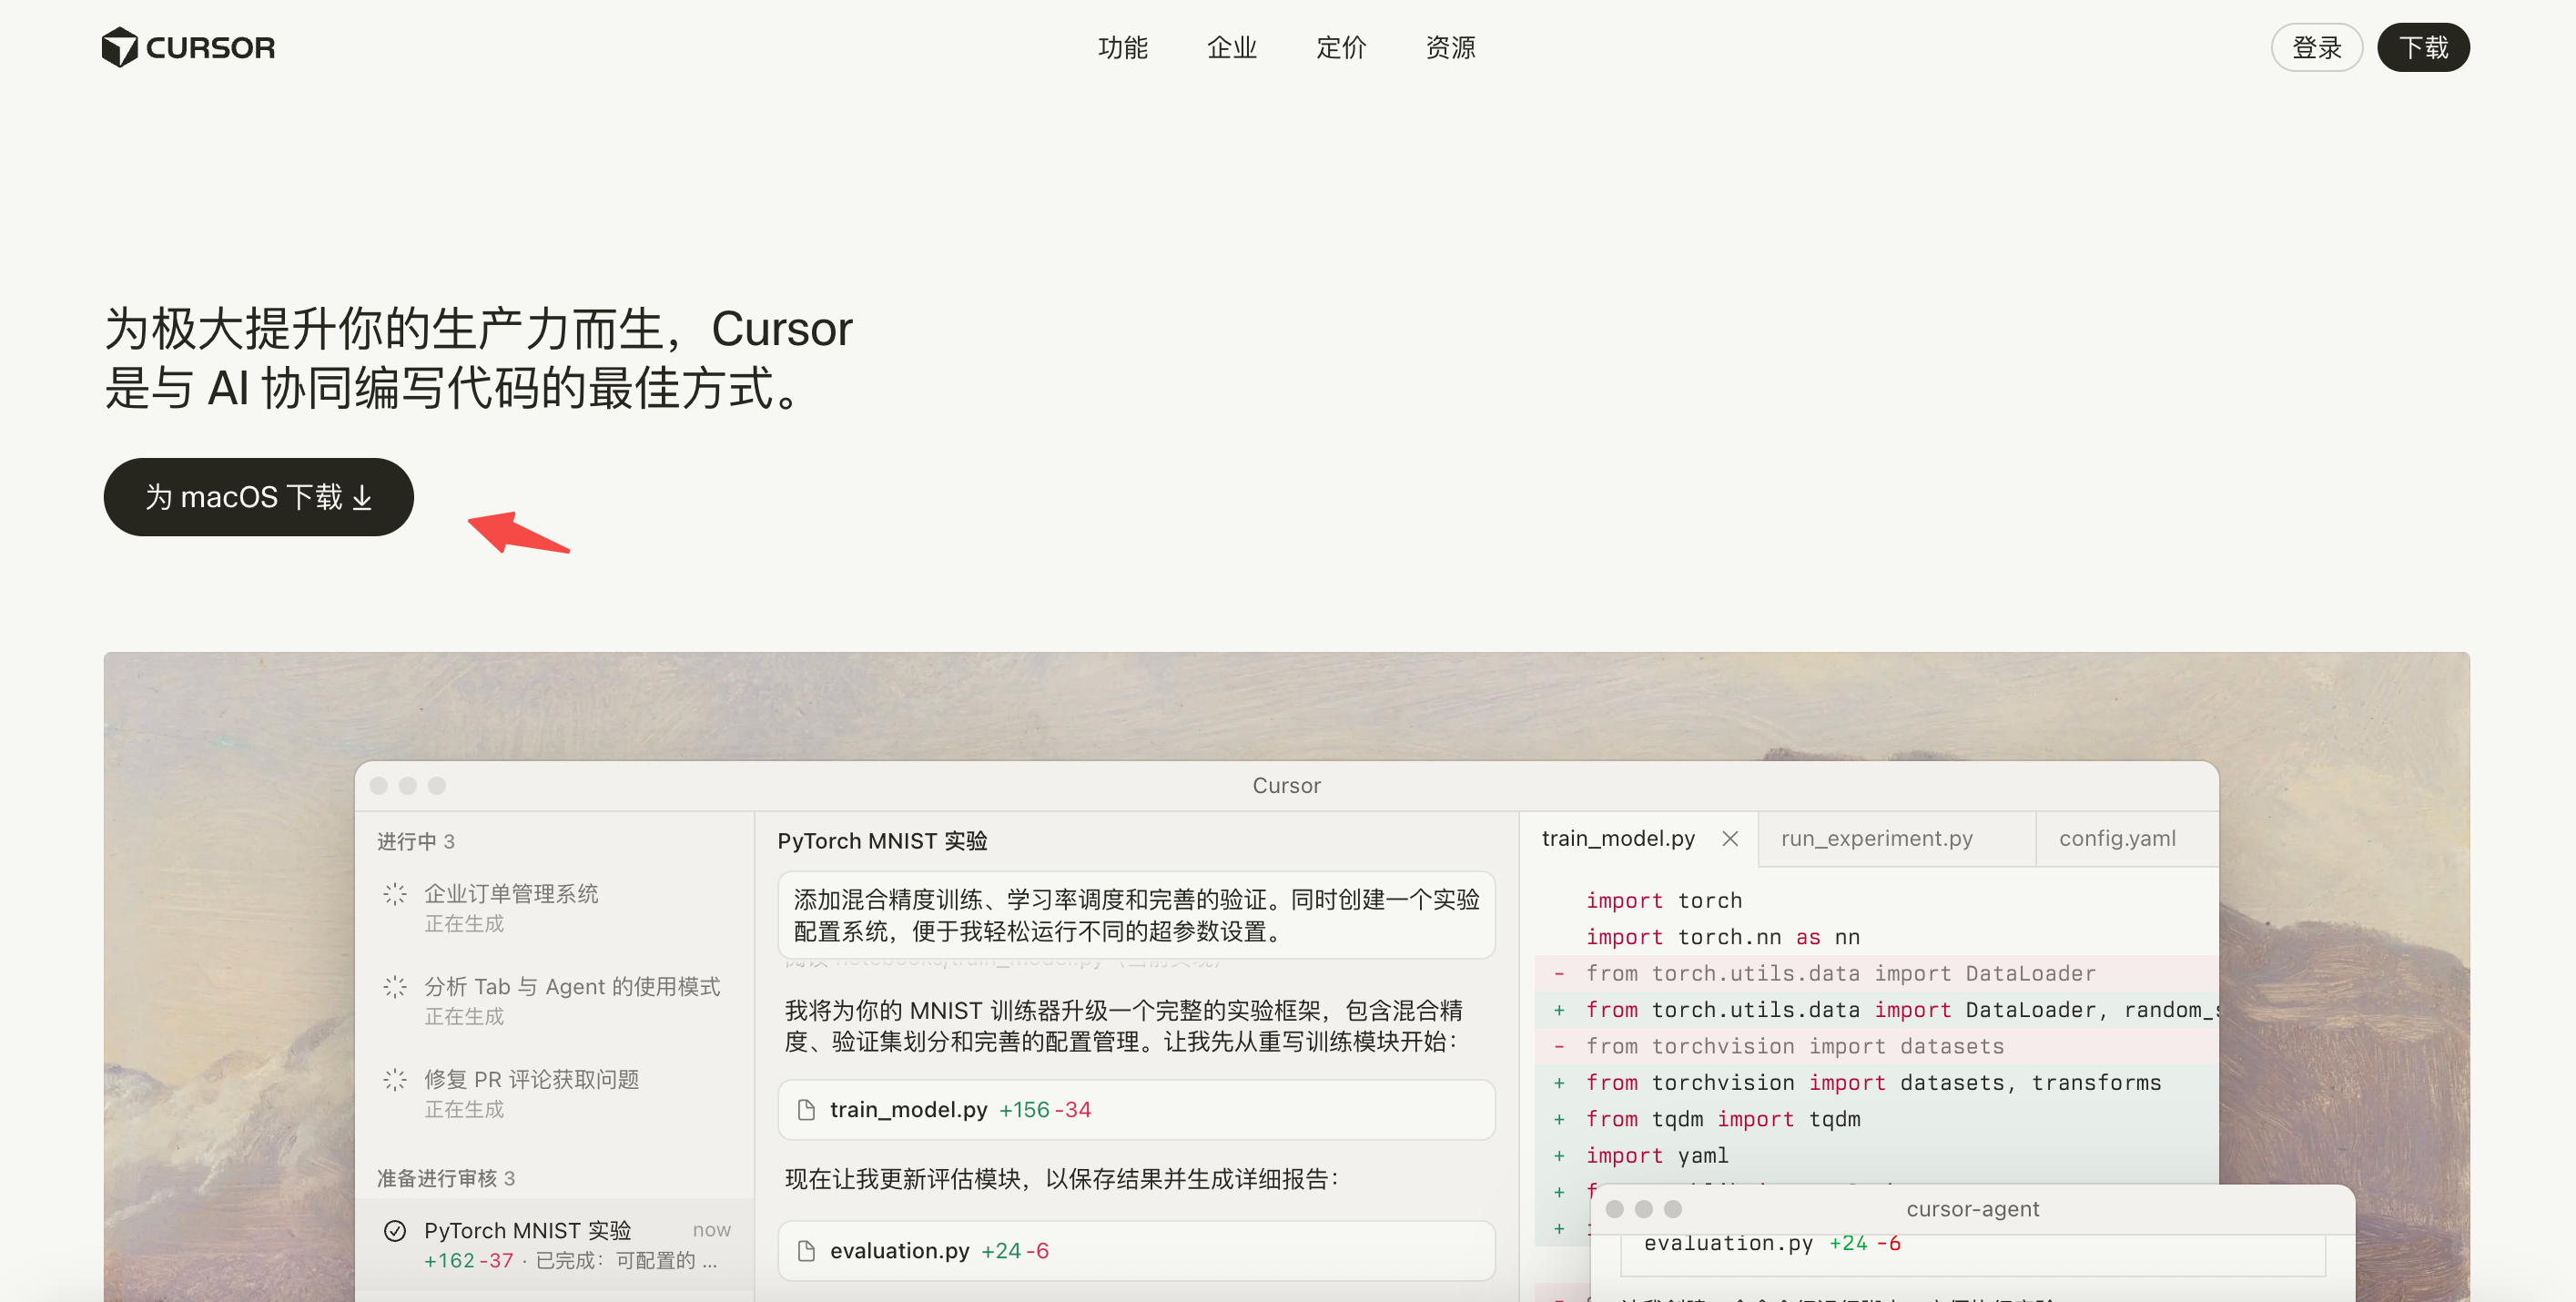Close the train_model.py tab
The width and height of the screenshot is (2576, 1302).
click(1730, 839)
